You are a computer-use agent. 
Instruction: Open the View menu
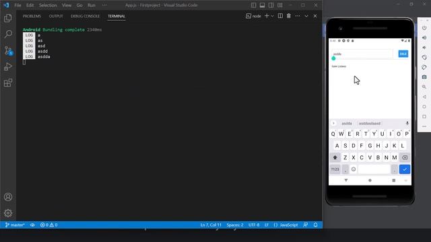coord(67,5)
